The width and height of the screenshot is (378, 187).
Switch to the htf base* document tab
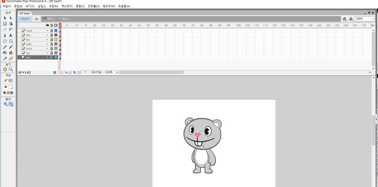[x=25, y=13]
